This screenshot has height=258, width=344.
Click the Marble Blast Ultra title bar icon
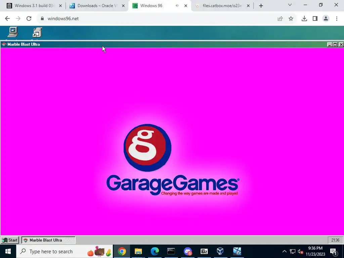coord(4,44)
